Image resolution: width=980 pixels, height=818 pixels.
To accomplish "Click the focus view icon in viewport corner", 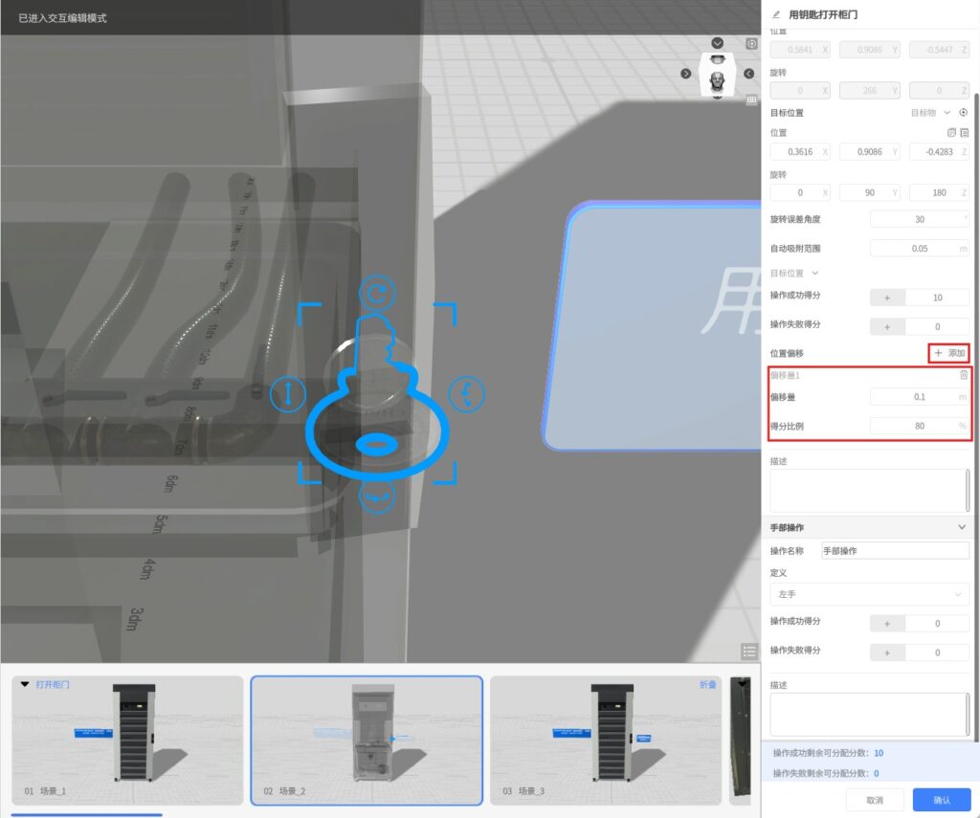I will click(x=751, y=44).
